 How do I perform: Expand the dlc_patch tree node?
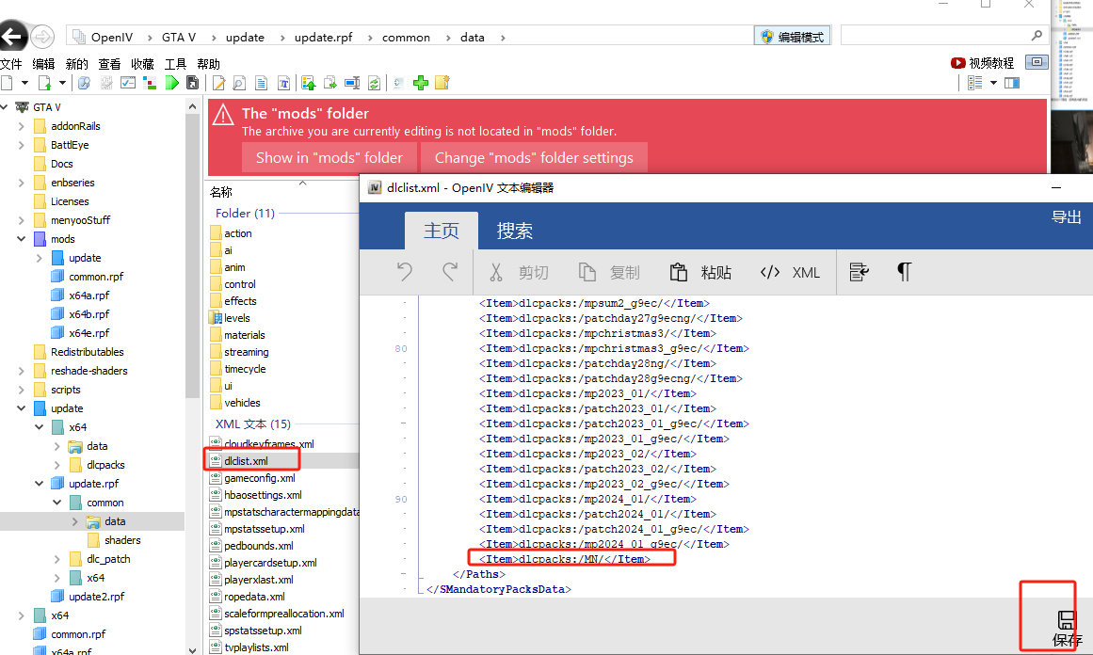coord(57,559)
